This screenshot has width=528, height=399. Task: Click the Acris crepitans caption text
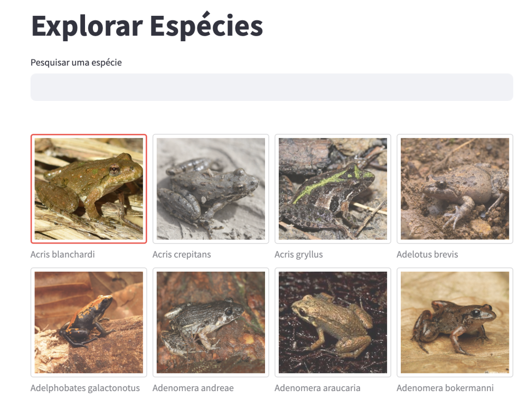[182, 254]
